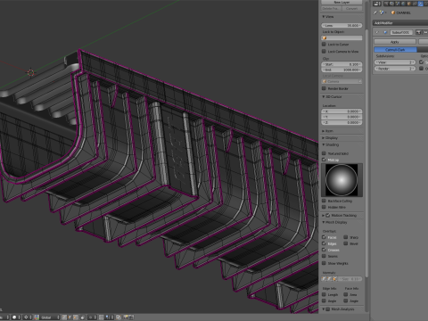Toggle the checked option beside View subdivisions
This screenshot has width=428, height=321.
tap(421, 62)
